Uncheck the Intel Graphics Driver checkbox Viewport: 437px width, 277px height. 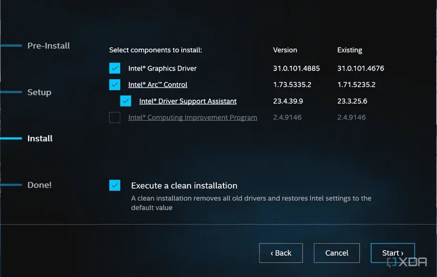115,68
